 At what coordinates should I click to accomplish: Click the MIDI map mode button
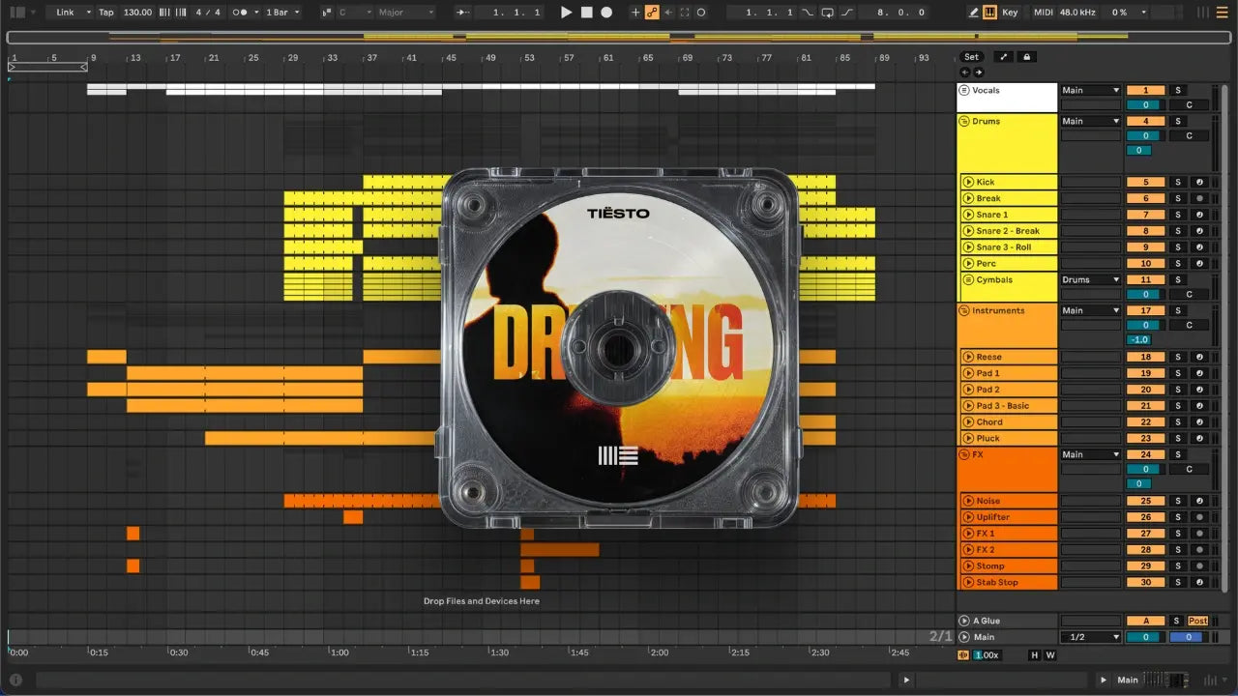pyautogui.click(x=1044, y=13)
